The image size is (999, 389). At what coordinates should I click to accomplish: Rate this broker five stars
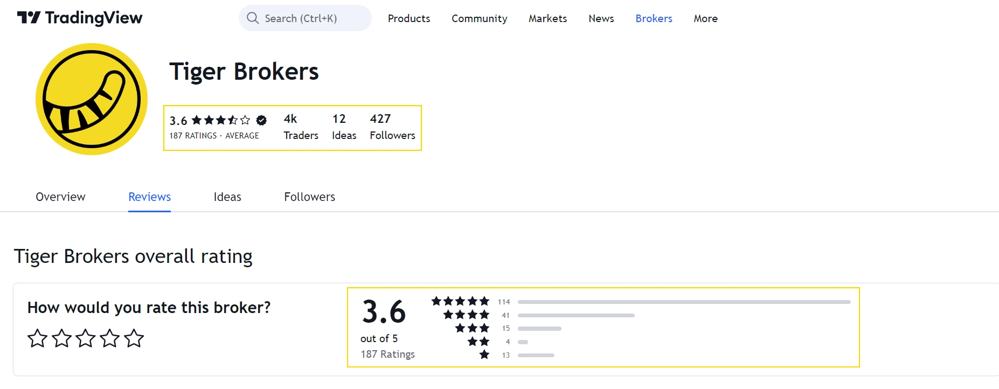click(134, 338)
